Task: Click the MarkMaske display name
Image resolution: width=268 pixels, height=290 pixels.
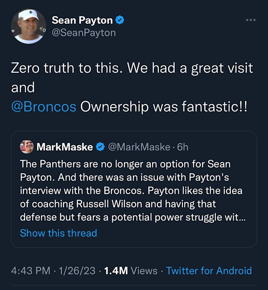Action: pyautogui.click(x=64, y=147)
